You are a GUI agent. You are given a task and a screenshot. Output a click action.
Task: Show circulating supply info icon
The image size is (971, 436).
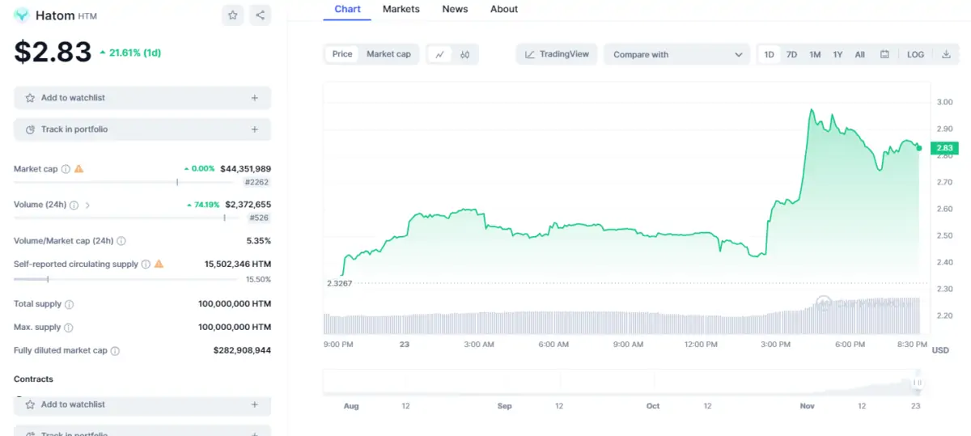pos(146,264)
